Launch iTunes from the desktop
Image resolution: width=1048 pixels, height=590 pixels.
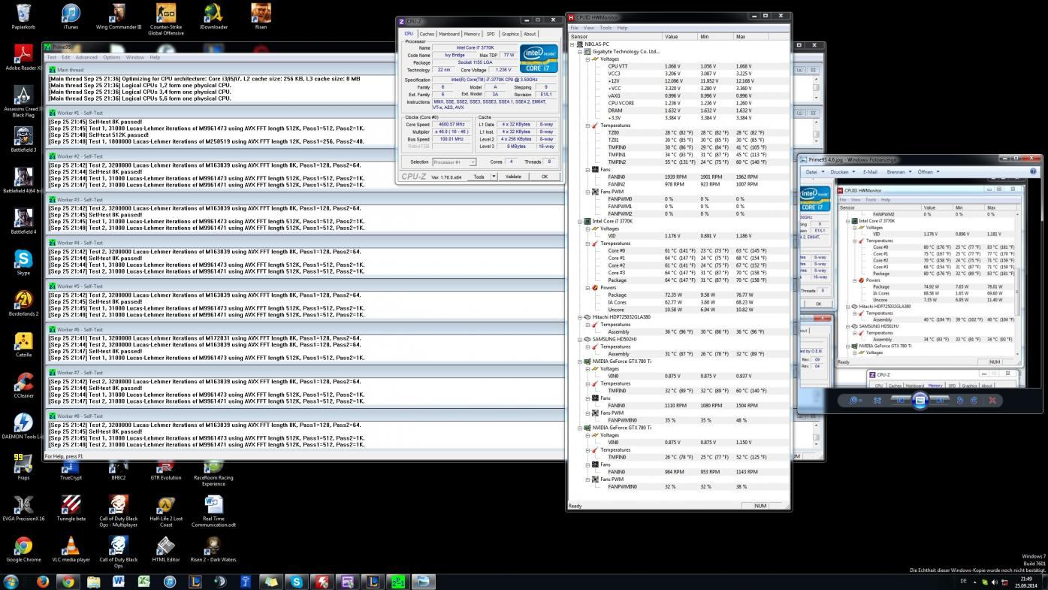(x=71, y=17)
